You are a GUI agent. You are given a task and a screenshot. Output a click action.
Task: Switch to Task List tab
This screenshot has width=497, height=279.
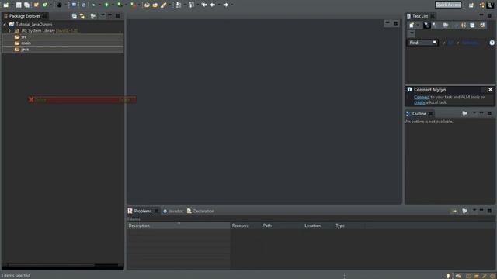(420, 15)
